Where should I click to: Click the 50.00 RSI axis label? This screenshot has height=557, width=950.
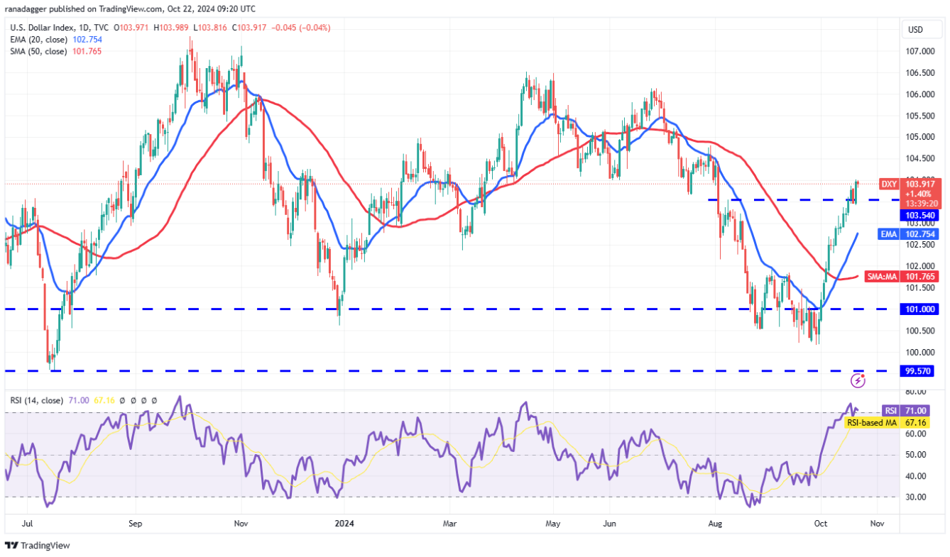tap(917, 455)
